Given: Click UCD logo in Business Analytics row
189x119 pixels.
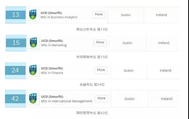Looking at the screenshot, I should (33, 15).
